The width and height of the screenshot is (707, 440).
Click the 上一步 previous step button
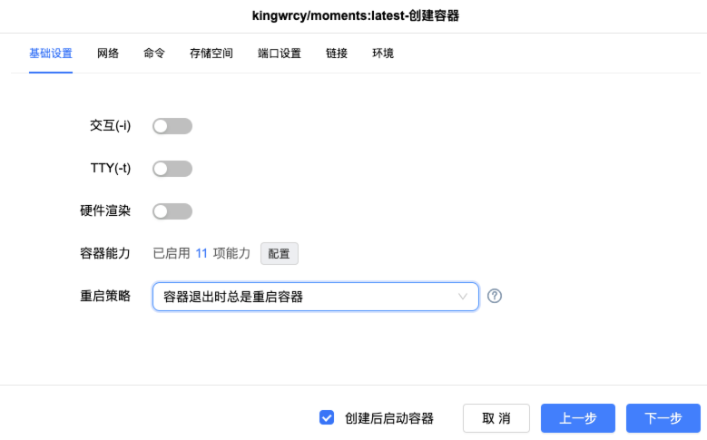click(578, 418)
